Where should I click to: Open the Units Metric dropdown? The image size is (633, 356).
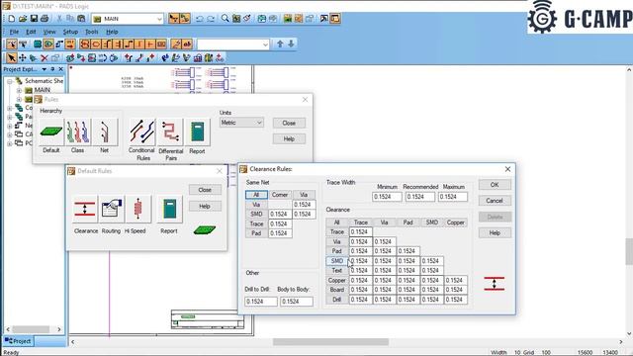[x=241, y=123]
